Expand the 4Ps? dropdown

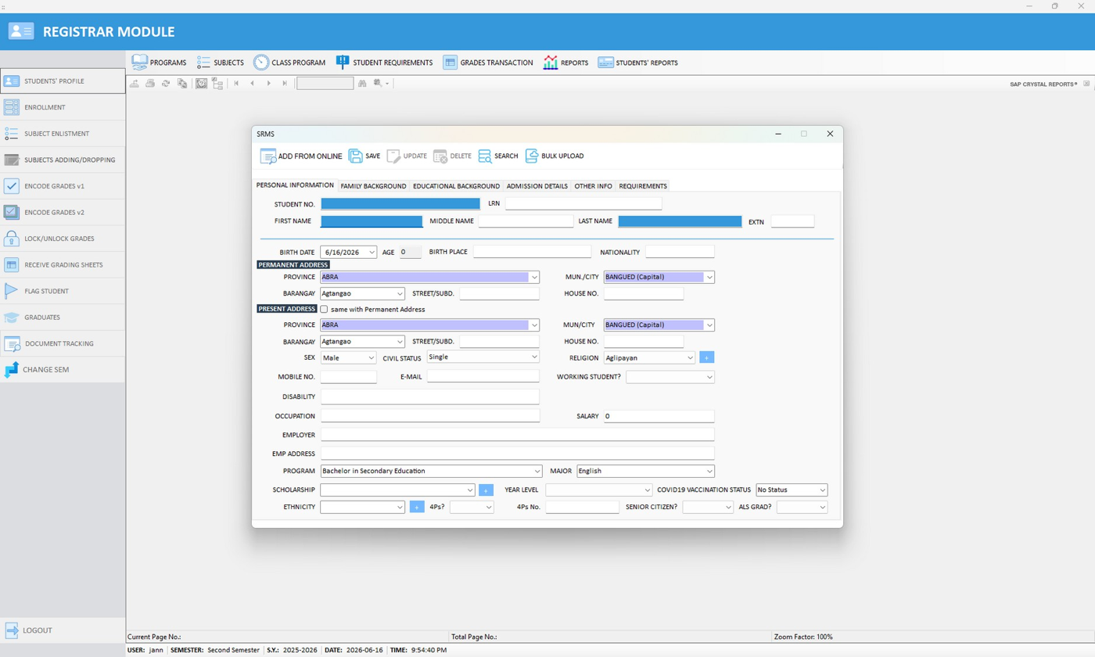(489, 507)
